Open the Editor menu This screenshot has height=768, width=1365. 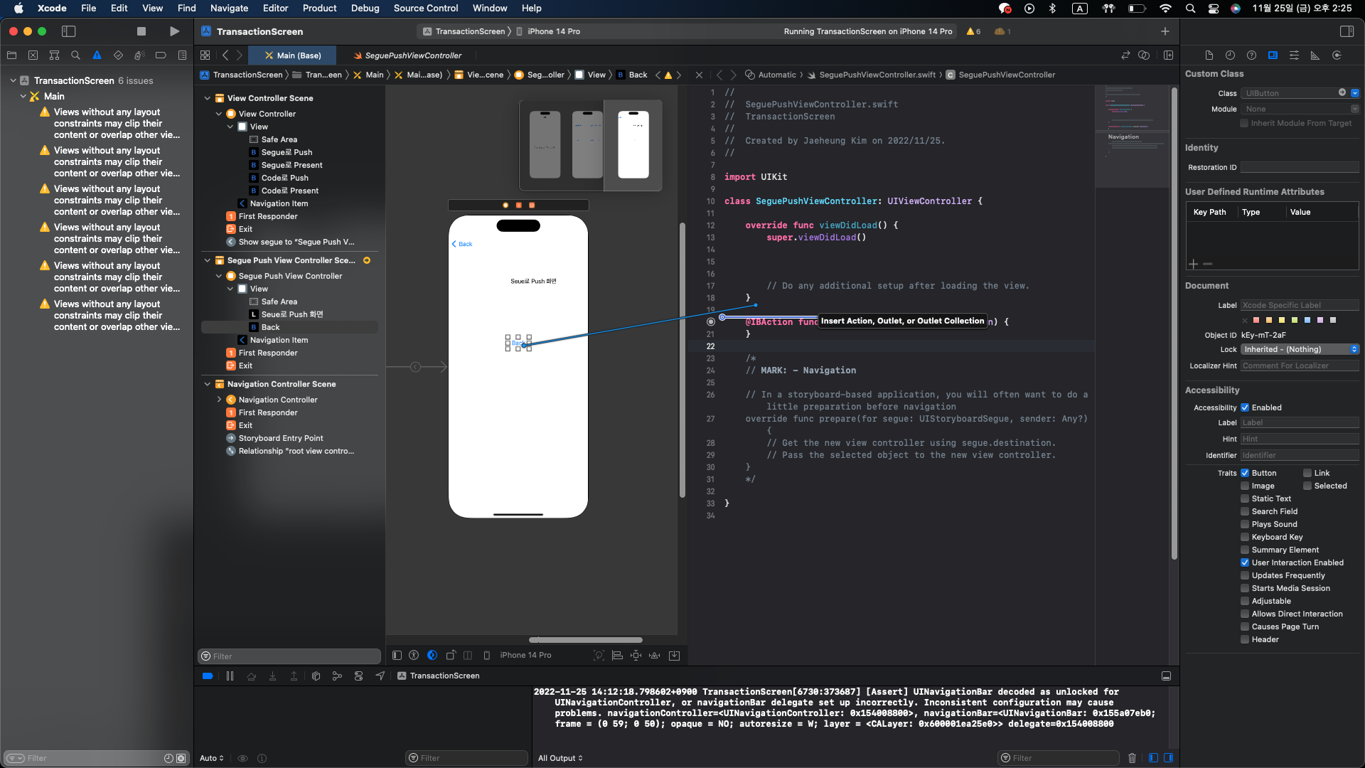coord(275,9)
